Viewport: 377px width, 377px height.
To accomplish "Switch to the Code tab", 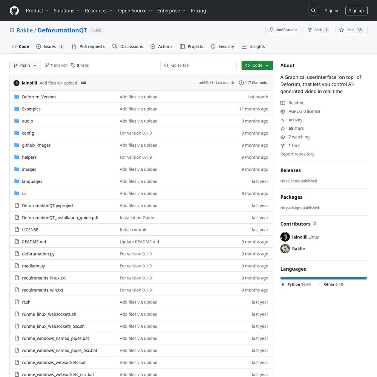I will tap(20, 46).
